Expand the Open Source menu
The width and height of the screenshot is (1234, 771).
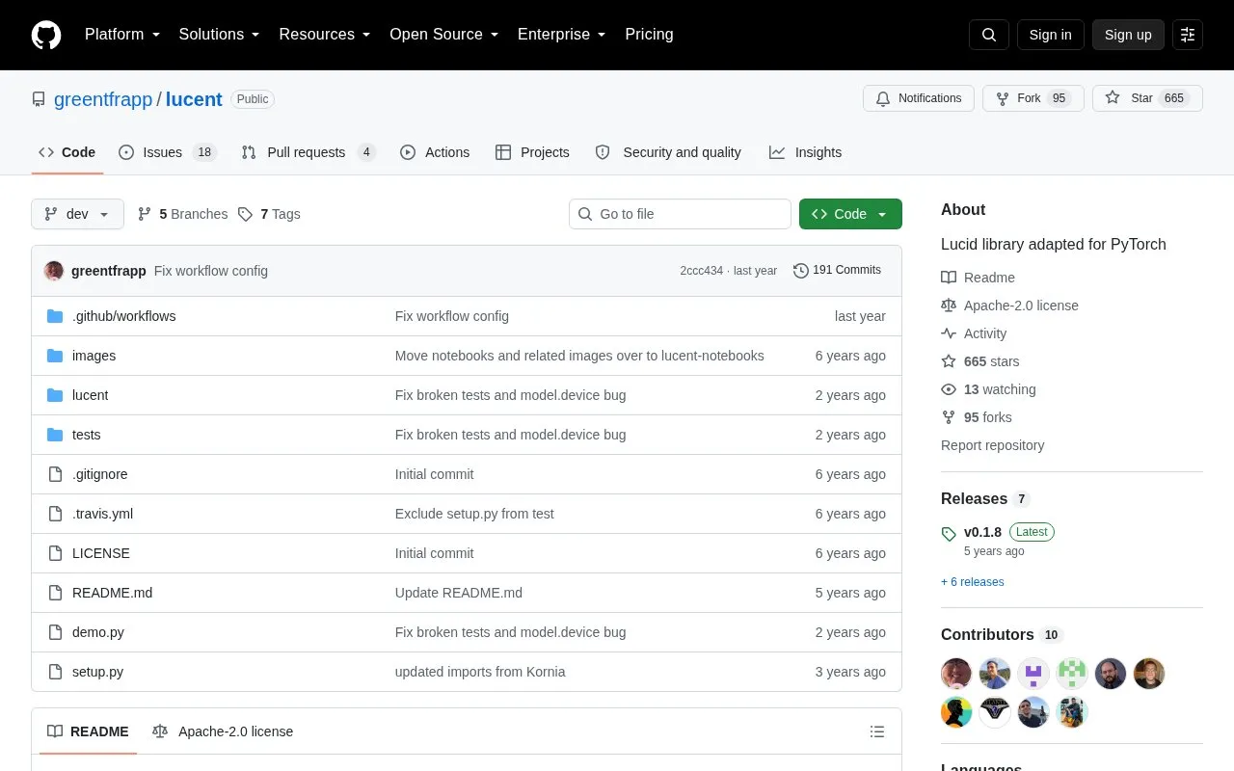coord(444,35)
